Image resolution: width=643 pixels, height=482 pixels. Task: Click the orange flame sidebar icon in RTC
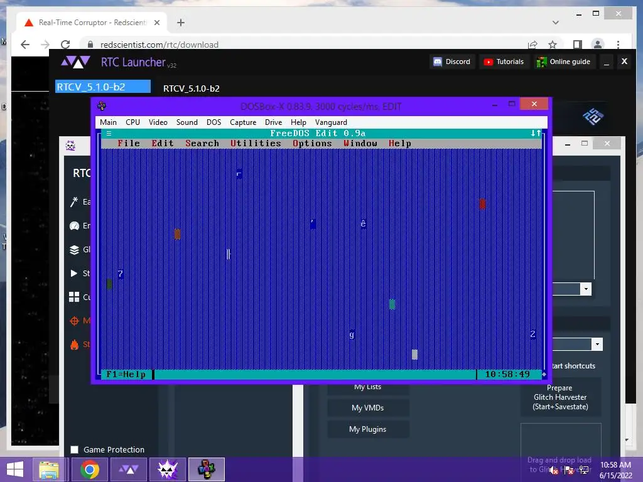pos(74,345)
